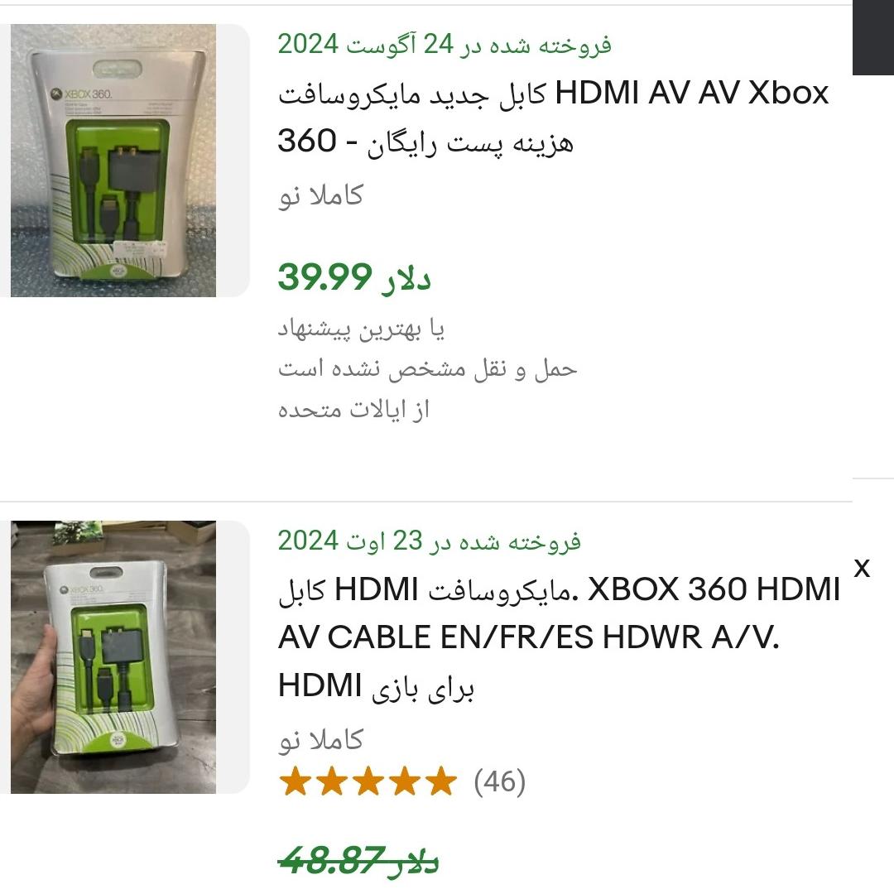Open the (46) reviews count
Screen dimensions: 894x894
499,781
